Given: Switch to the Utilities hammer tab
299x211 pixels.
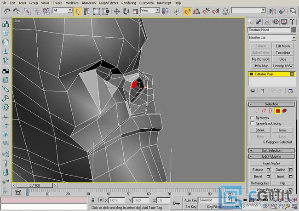Looking at the screenshot, I should 292,22.
